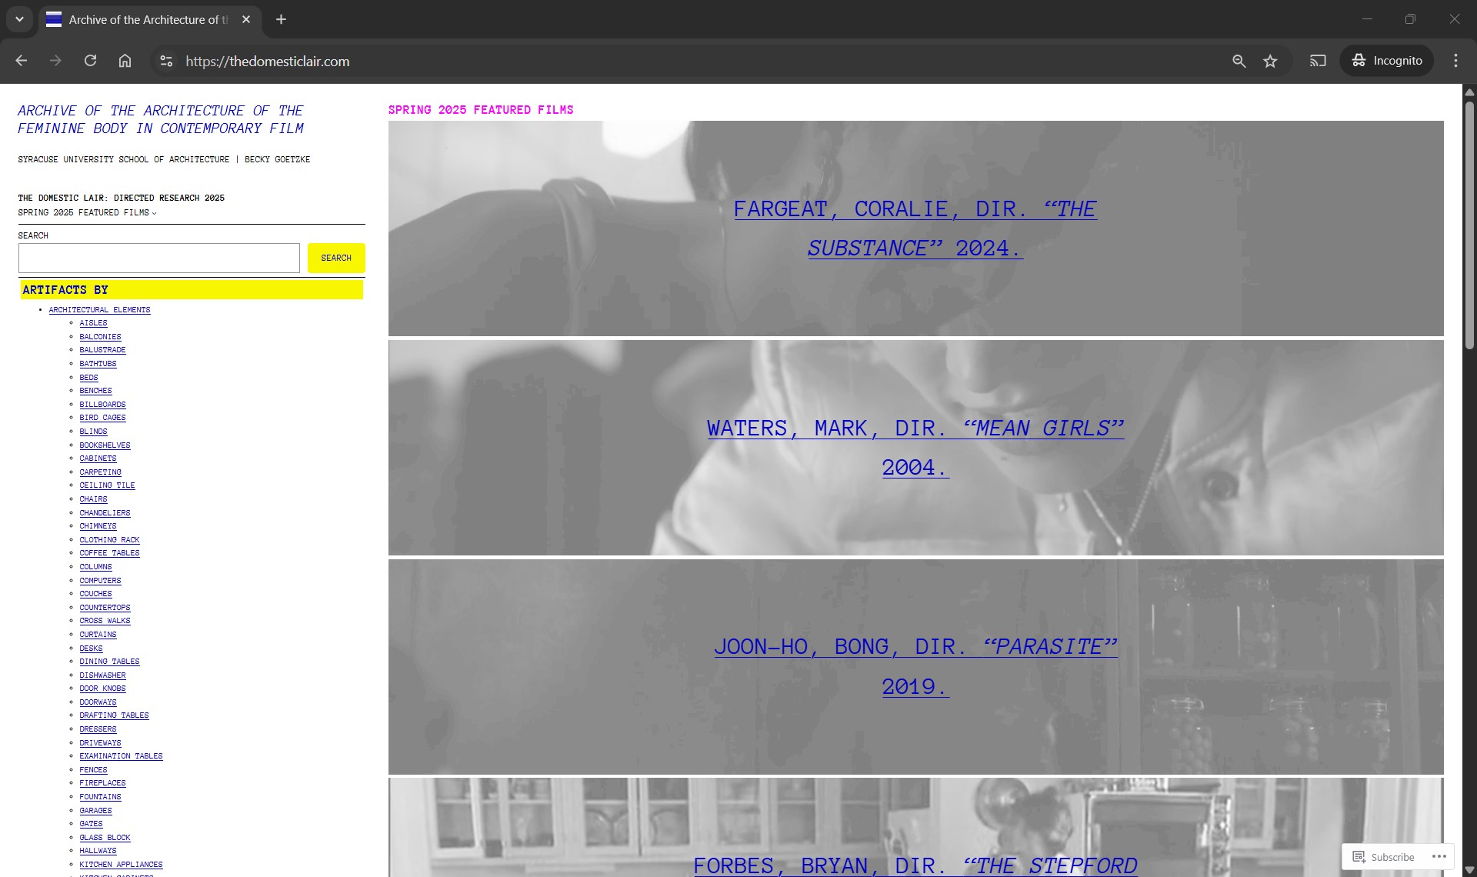This screenshot has height=877, width=1477.
Task: Open the Carpeting artifact link
Action: click(100, 472)
